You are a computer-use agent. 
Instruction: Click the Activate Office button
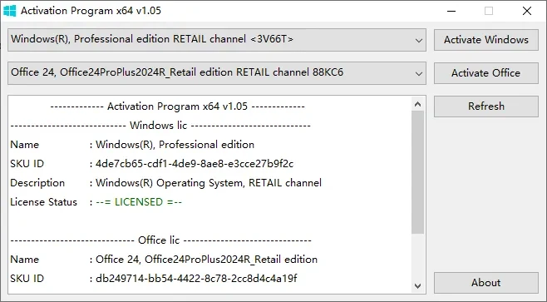(x=486, y=73)
